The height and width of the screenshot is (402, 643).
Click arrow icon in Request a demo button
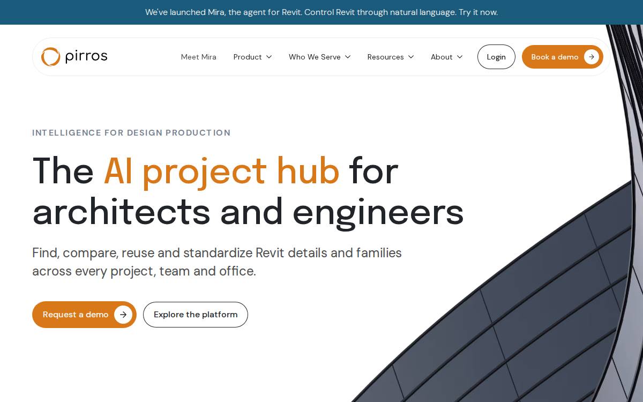click(123, 315)
